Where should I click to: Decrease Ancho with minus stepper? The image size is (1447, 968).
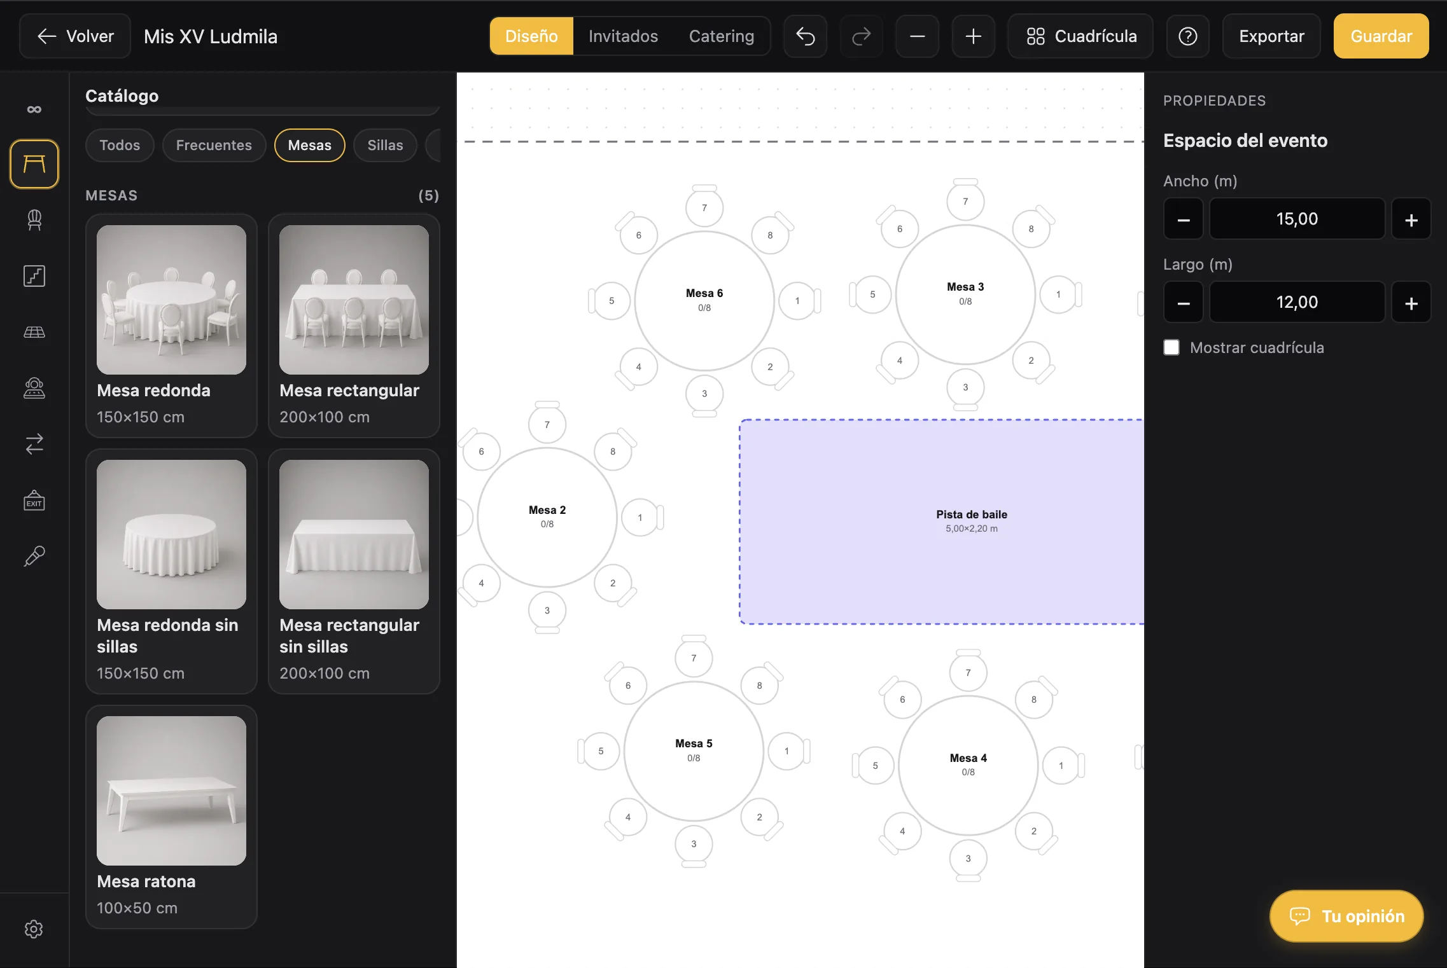click(x=1184, y=219)
